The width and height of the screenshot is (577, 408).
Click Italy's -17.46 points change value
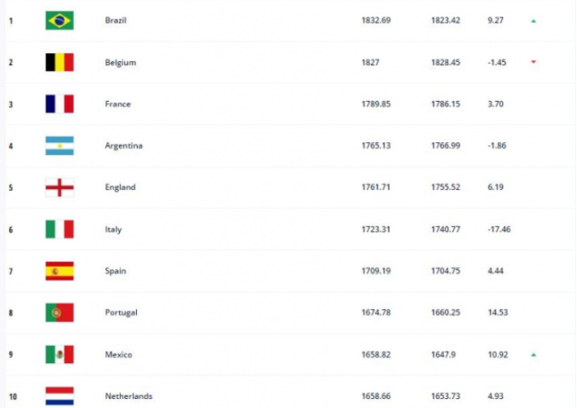[499, 230]
